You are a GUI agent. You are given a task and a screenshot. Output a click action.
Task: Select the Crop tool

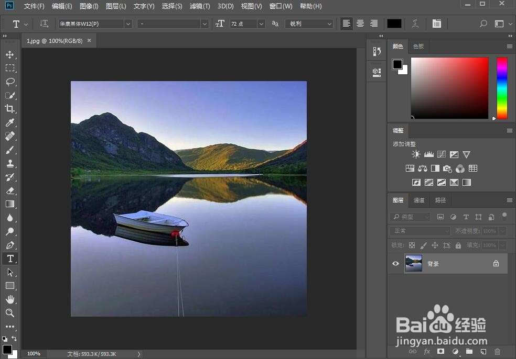(10, 109)
